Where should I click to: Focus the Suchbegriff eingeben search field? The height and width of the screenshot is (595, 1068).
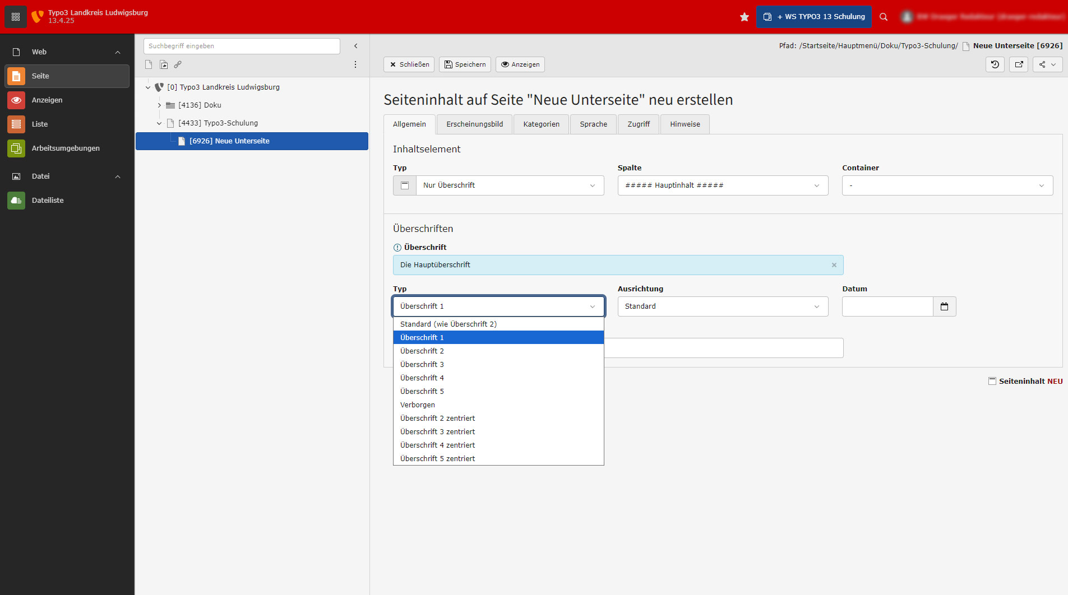click(x=242, y=46)
